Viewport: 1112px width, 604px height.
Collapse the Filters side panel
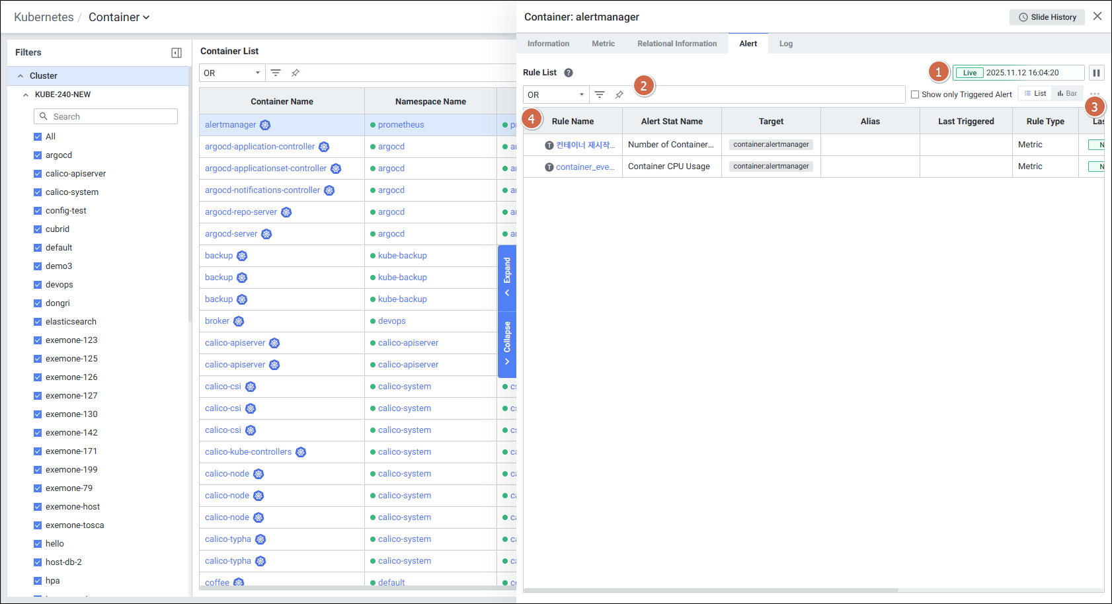(177, 53)
